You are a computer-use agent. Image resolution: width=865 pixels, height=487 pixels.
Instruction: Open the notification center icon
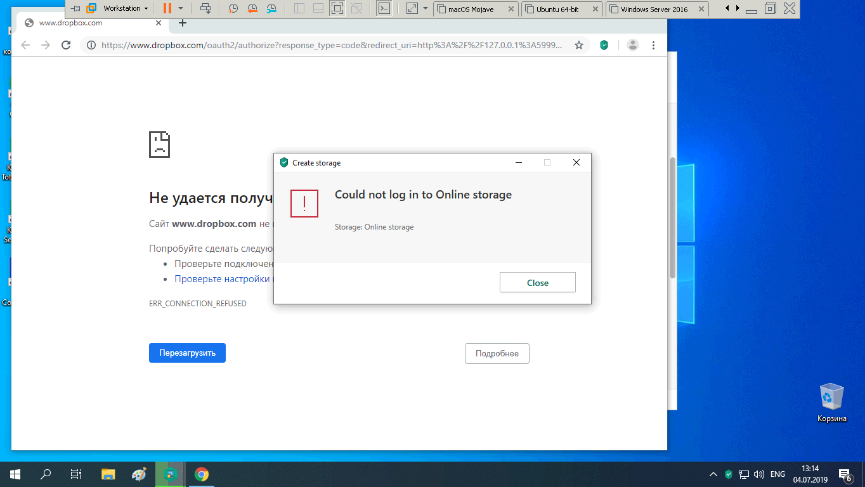[x=845, y=474]
